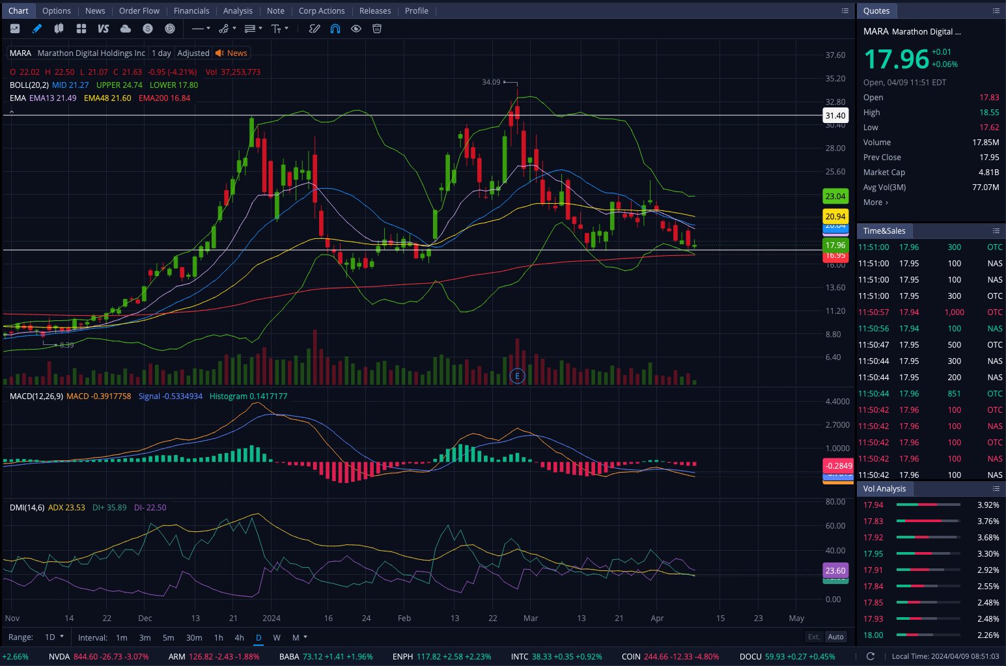Viewport: 1006px width, 666px height.
Task: Click the More link under quote details
Action: 875,202
